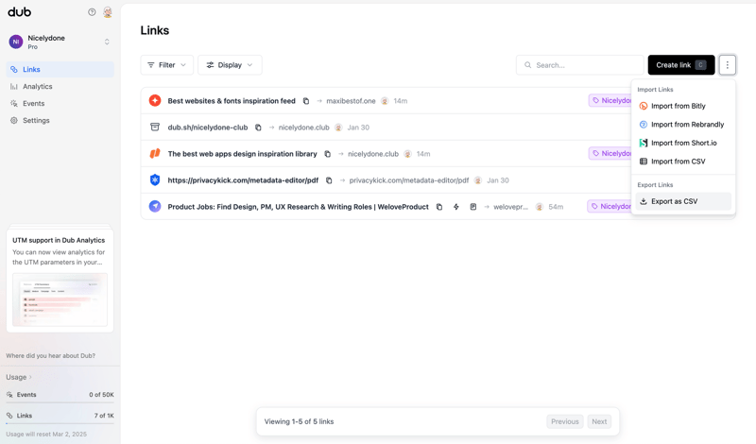Click the comments note icon on Product Jobs row
Screen dimensions: 756x444
coord(473,207)
